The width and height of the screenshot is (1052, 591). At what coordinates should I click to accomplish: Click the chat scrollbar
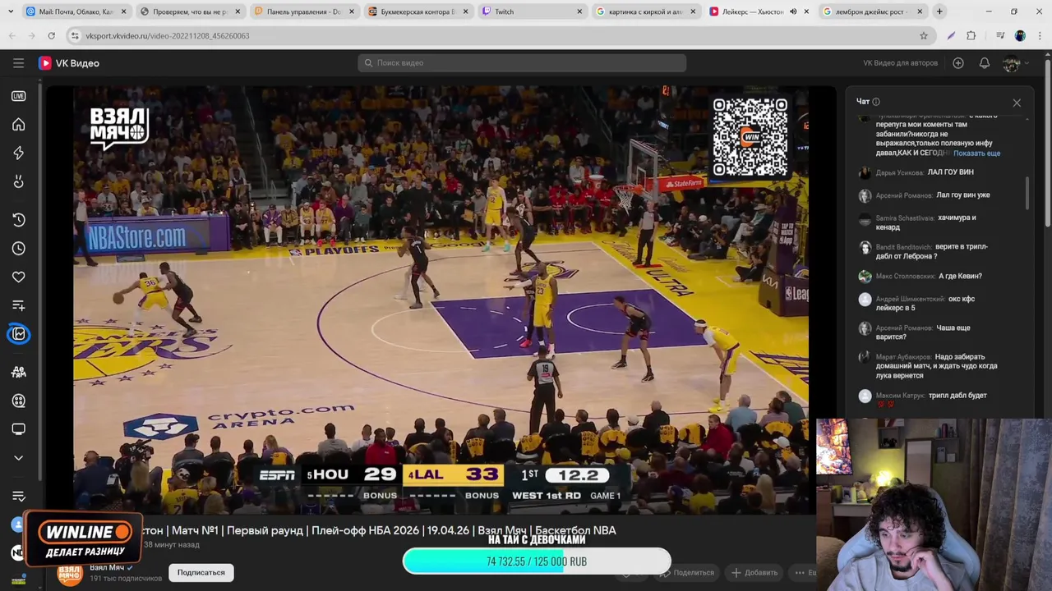(x=1027, y=193)
